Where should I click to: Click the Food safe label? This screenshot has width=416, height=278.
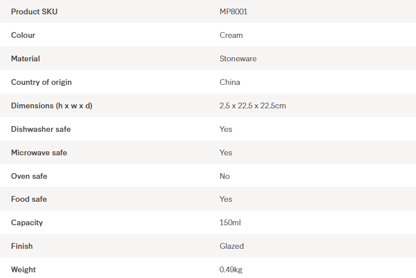point(29,199)
